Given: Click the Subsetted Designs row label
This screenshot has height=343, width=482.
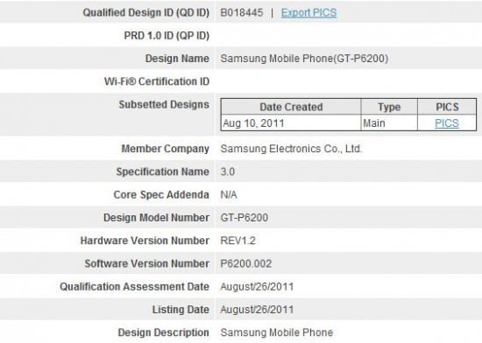Looking at the screenshot, I should click(164, 104).
